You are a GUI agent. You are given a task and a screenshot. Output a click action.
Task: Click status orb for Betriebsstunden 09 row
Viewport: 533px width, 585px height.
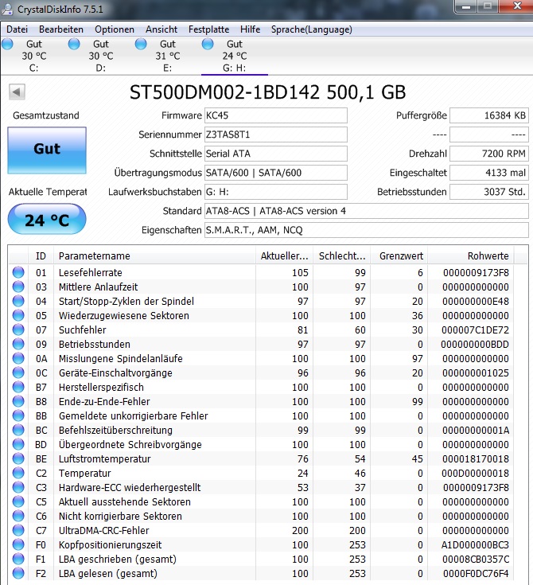tap(18, 344)
